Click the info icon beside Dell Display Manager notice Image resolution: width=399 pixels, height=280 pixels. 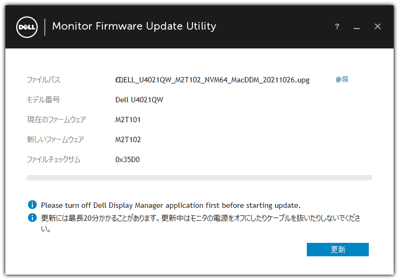click(x=32, y=205)
